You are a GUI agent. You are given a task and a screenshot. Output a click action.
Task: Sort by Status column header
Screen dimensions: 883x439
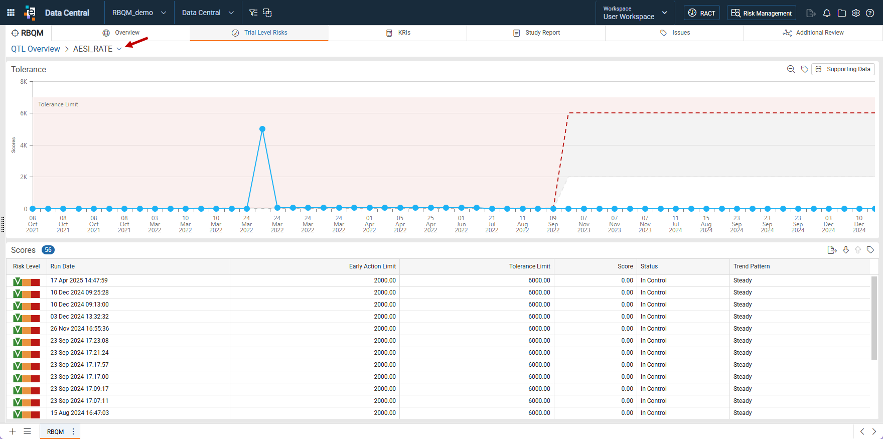pos(683,266)
